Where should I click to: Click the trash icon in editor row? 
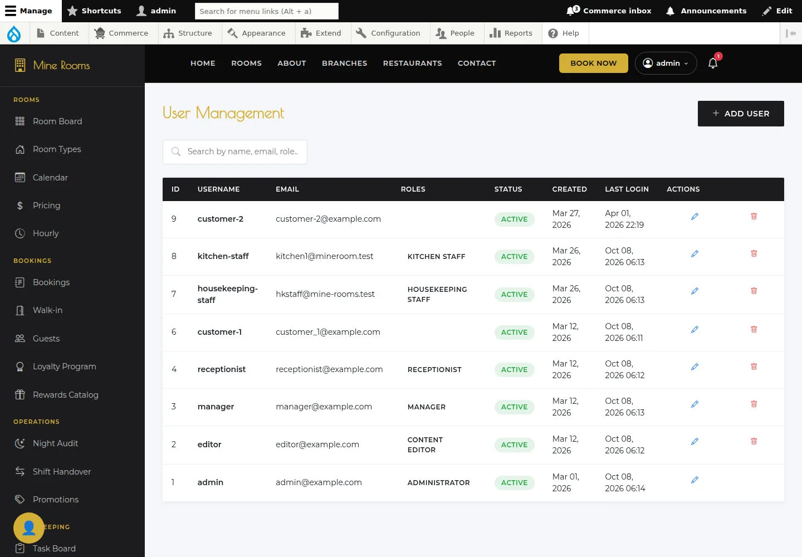754,441
